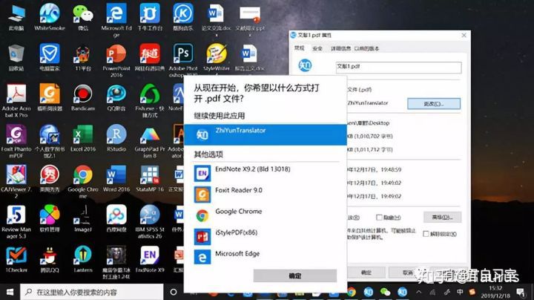Select the 酷狗音乐 desktop icon
Image resolution: width=534 pixels, height=300 pixels.
pos(183,18)
